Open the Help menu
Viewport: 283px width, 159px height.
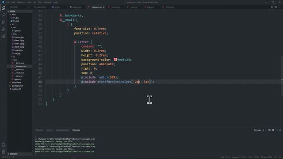coord(55,2)
